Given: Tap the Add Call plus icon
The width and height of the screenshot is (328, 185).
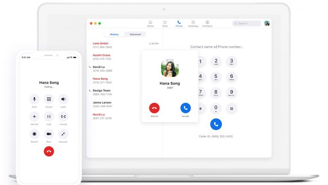Looking at the screenshot, I should click(34, 117).
